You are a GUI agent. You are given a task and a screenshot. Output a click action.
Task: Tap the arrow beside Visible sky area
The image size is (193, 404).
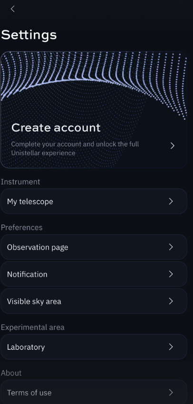(171, 301)
